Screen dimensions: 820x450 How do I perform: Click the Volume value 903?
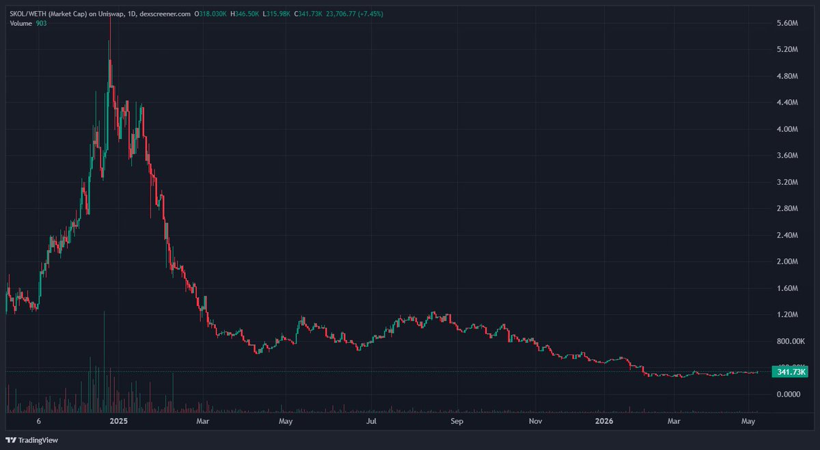(x=40, y=24)
